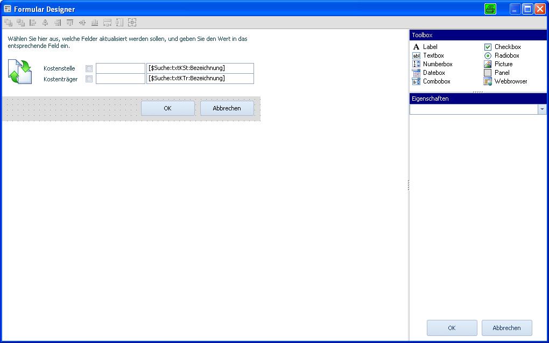The height and width of the screenshot is (343, 549).
Task: Click the empty Kostenträger input field
Action: pyautogui.click(x=121, y=79)
